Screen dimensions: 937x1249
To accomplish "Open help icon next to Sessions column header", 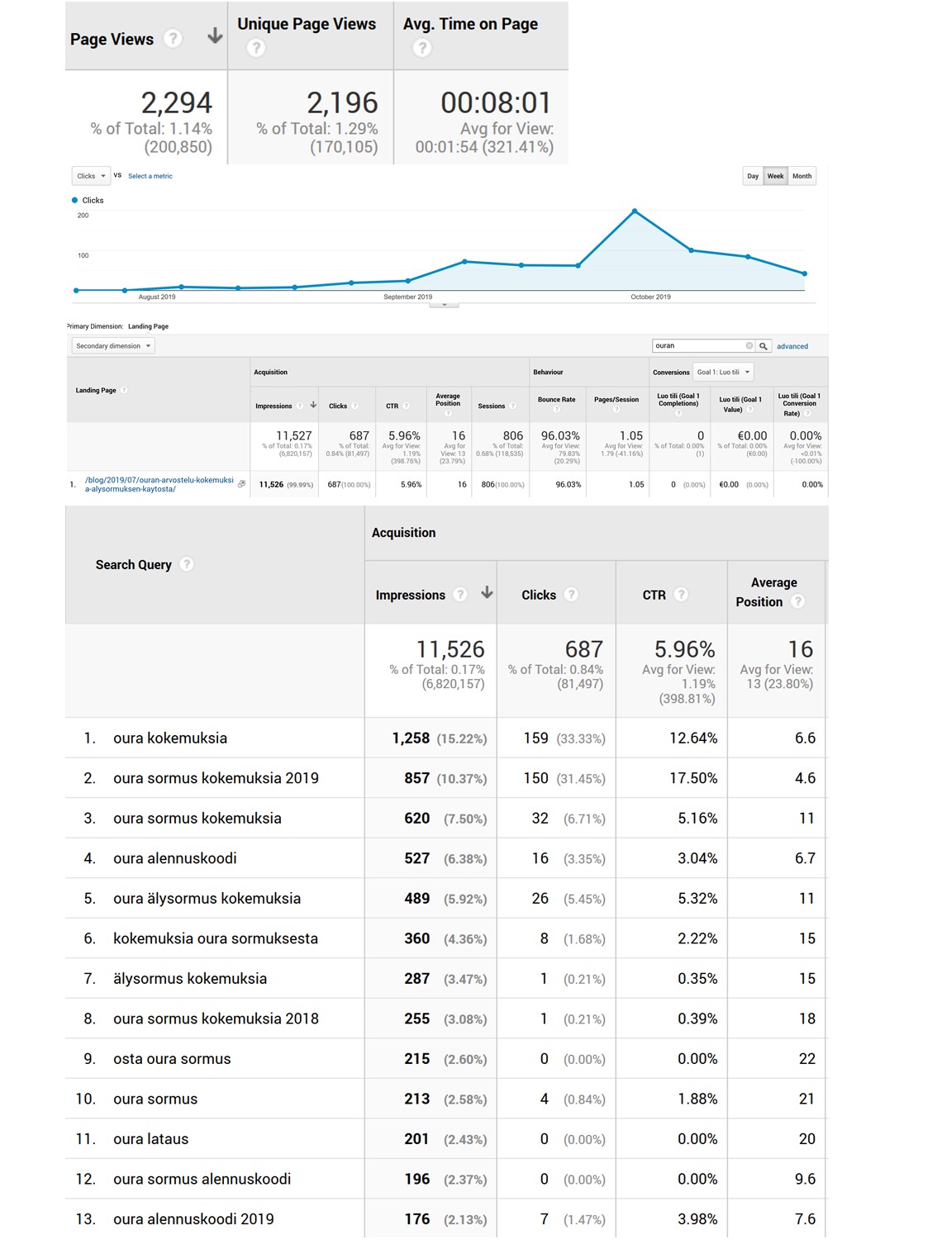I will tap(512, 406).
